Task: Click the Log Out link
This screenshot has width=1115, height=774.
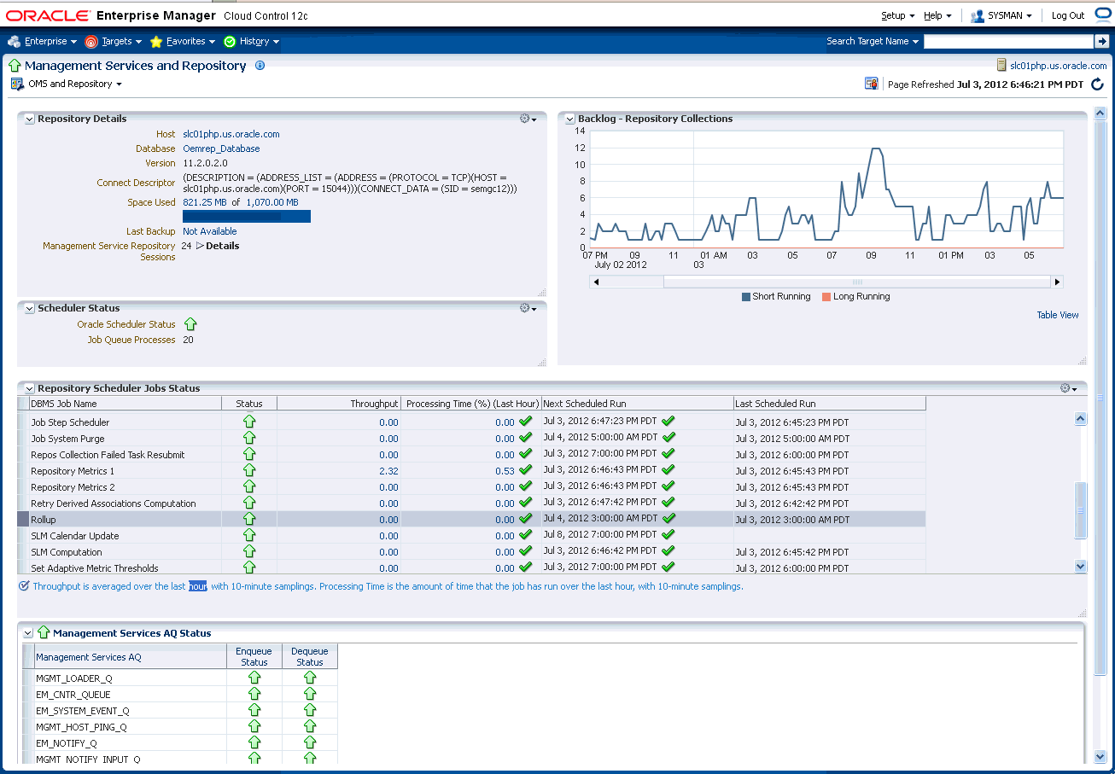Action: [x=1067, y=15]
